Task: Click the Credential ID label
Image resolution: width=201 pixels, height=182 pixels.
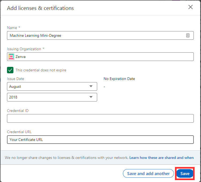Action: (x=18, y=111)
